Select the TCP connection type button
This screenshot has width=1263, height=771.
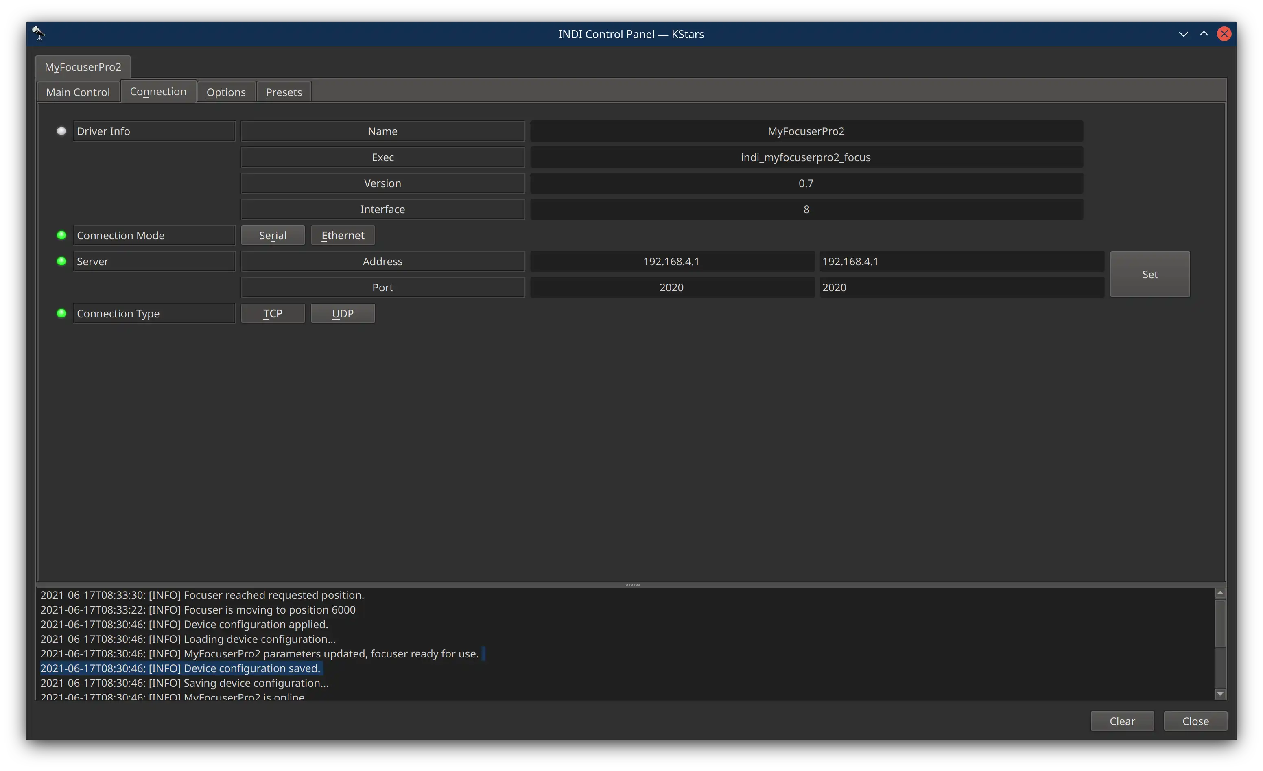(x=273, y=313)
